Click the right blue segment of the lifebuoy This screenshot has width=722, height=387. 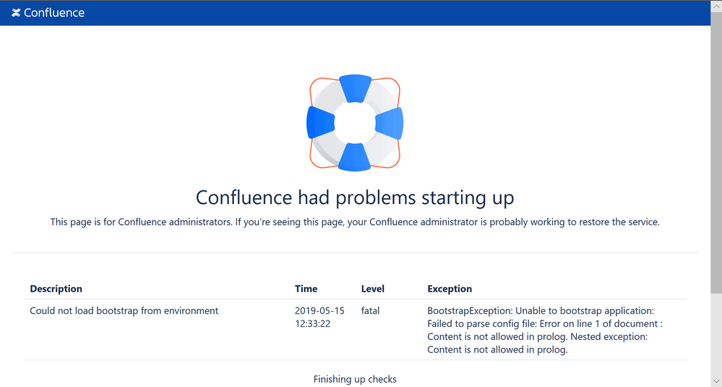(390, 123)
